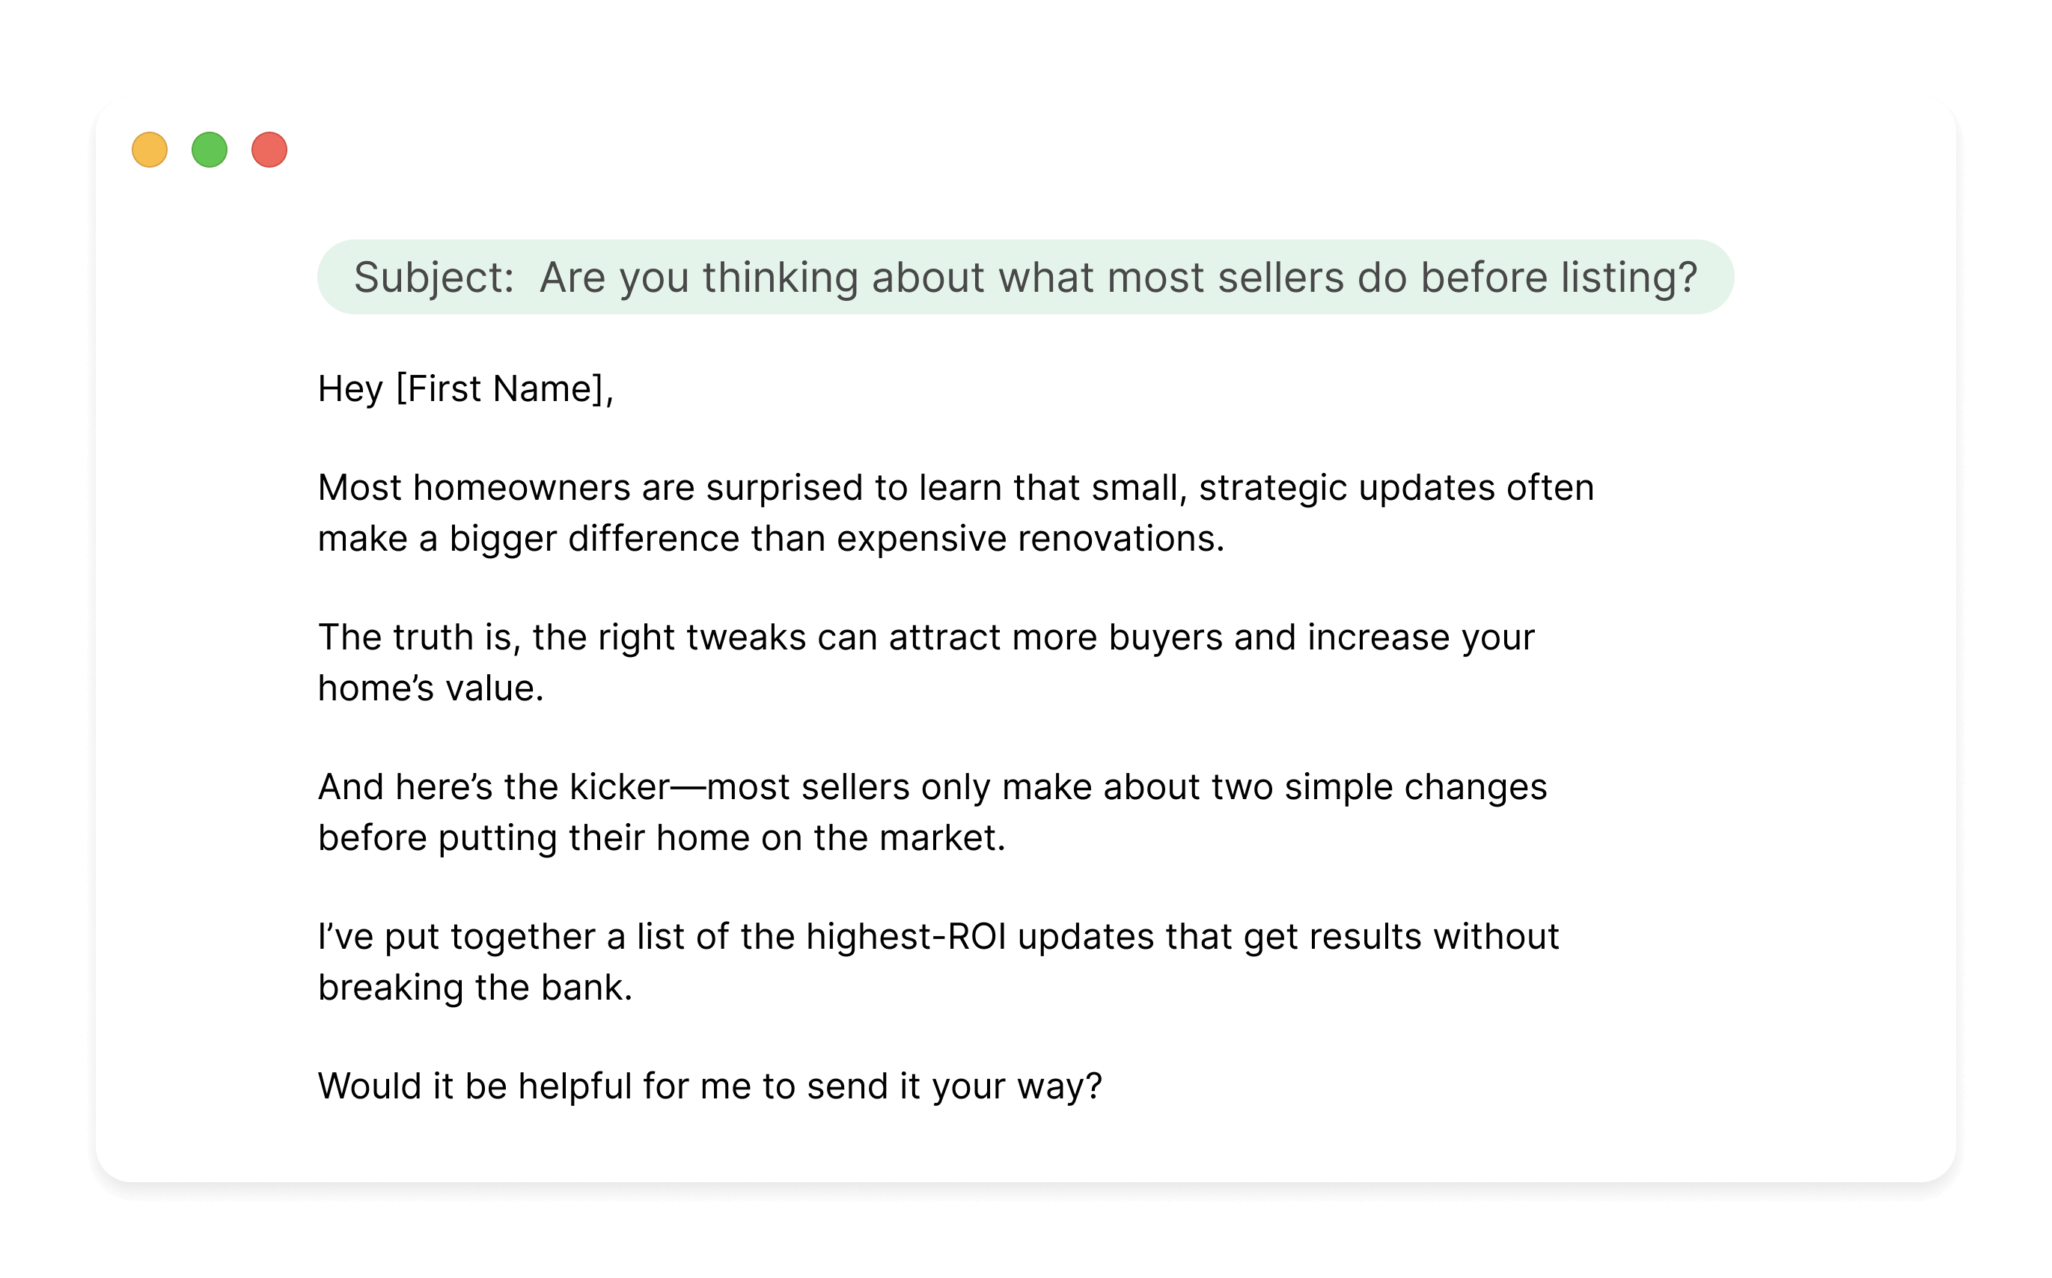Click the green Subject line field

coord(1025,278)
